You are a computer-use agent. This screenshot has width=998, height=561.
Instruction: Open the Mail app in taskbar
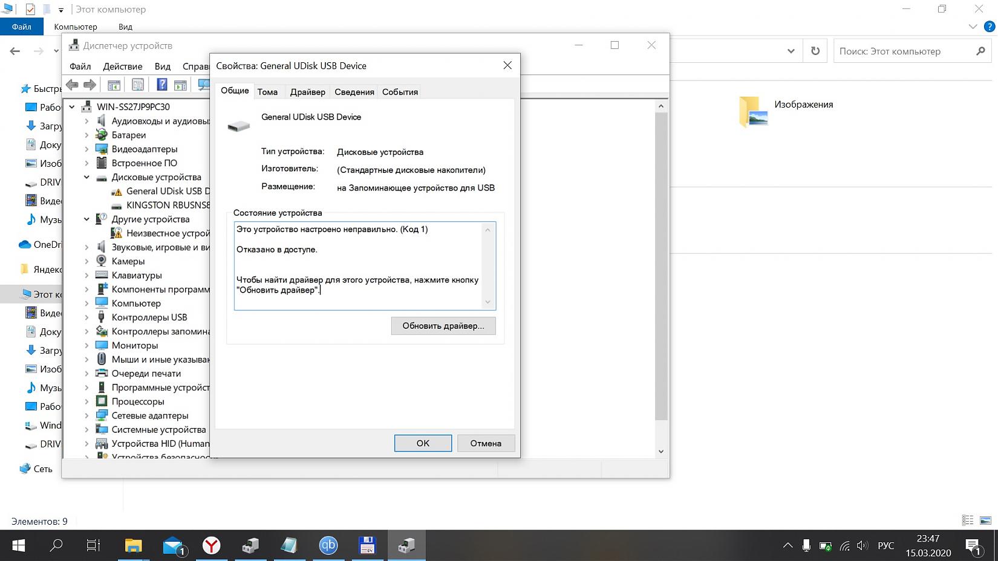[174, 546]
